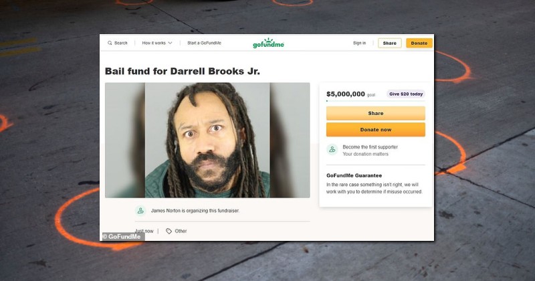The height and width of the screenshot is (281, 535).
Task: Click the $5,000,000 goal amount
Action: point(346,94)
